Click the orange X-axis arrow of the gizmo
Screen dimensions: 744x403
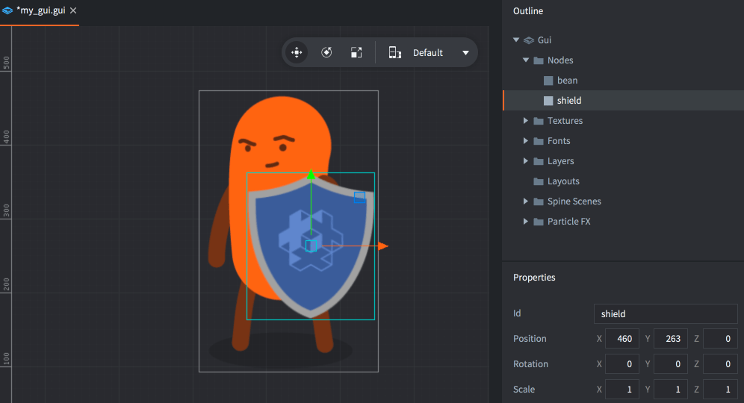(382, 246)
